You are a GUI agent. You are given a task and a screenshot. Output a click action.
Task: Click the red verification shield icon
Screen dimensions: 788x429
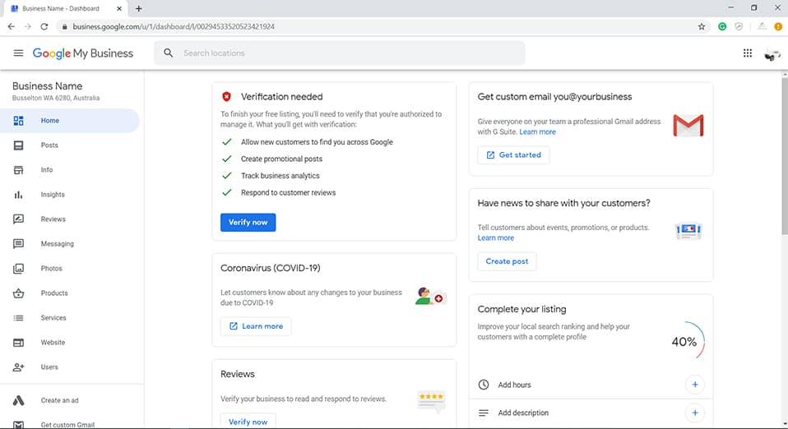227,96
